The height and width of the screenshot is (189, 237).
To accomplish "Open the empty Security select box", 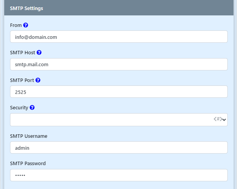I will point(112,120).
